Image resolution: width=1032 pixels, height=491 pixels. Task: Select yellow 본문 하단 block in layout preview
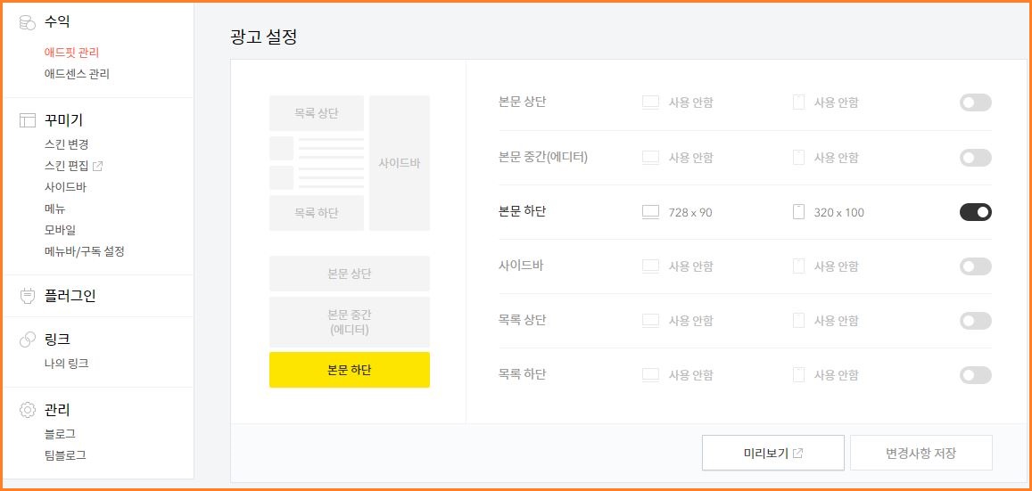tap(350, 370)
